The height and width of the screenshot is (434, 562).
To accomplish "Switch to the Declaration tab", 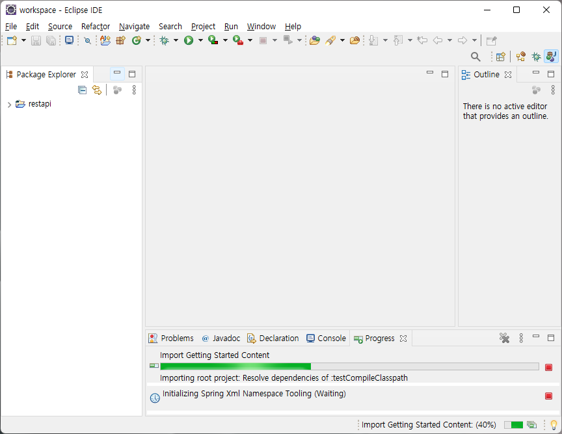I will (273, 338).
